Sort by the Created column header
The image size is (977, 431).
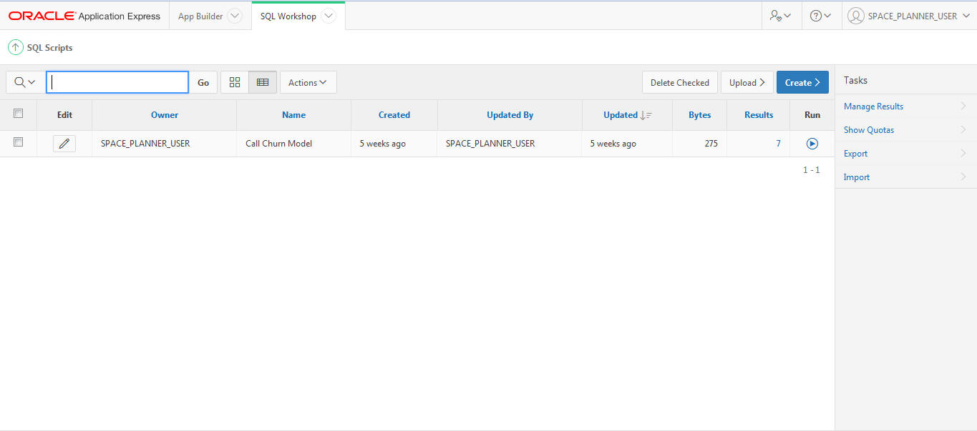pyautogui.click(x=394, y=114)
